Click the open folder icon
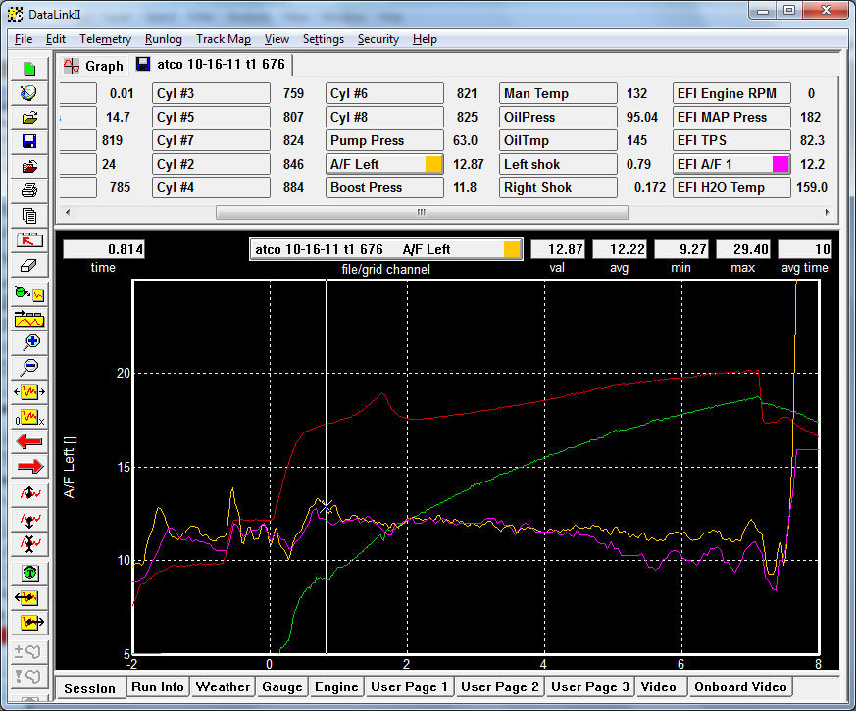 (29, 117)
